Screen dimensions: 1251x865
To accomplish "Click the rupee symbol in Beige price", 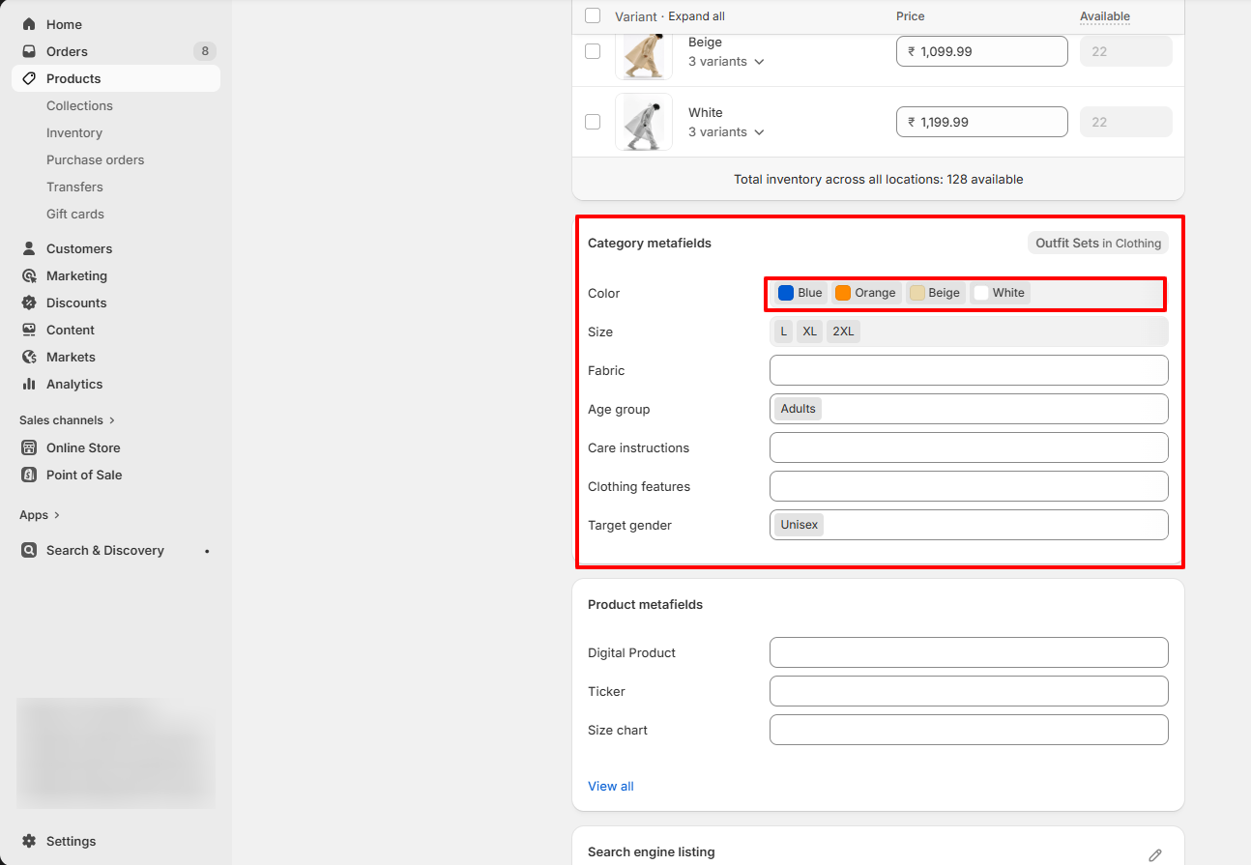I will coord(912,51).
